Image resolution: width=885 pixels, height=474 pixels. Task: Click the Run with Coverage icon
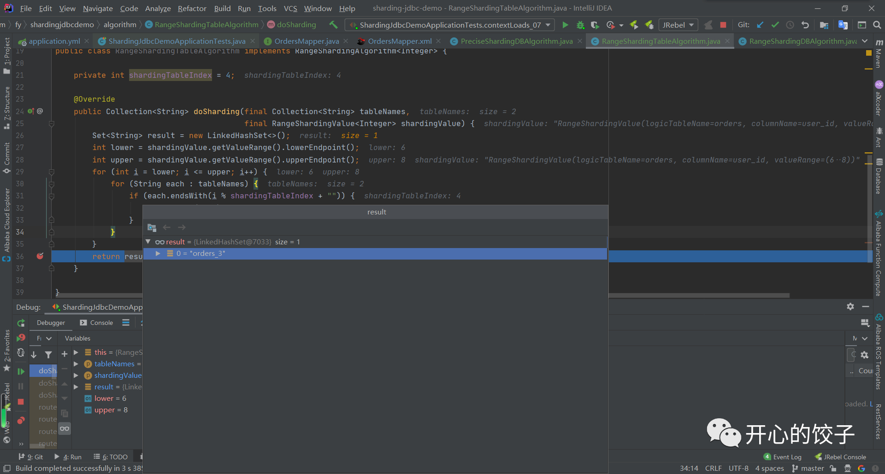(595, 25)
